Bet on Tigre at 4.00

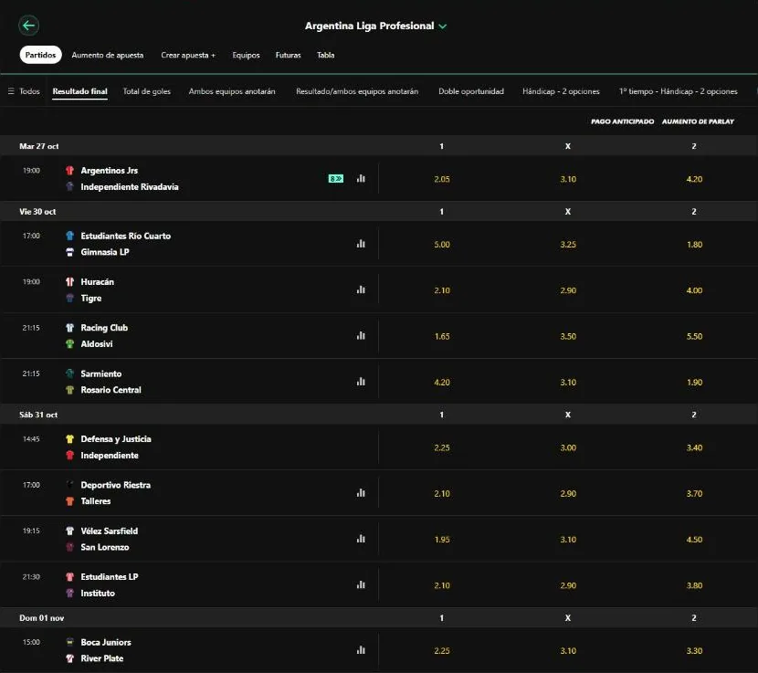click(694, 290)
